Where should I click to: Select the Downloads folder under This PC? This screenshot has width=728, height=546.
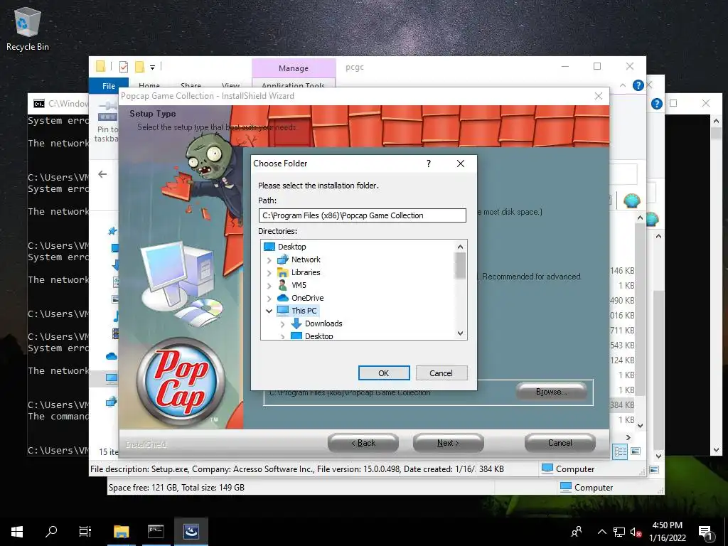pyautogui.click(x=323, y=323)
